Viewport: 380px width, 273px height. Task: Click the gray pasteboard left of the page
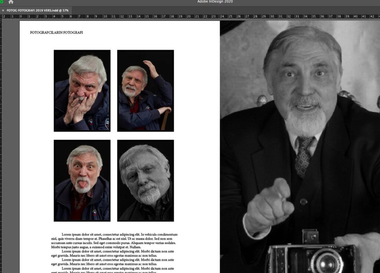[10, 149]
